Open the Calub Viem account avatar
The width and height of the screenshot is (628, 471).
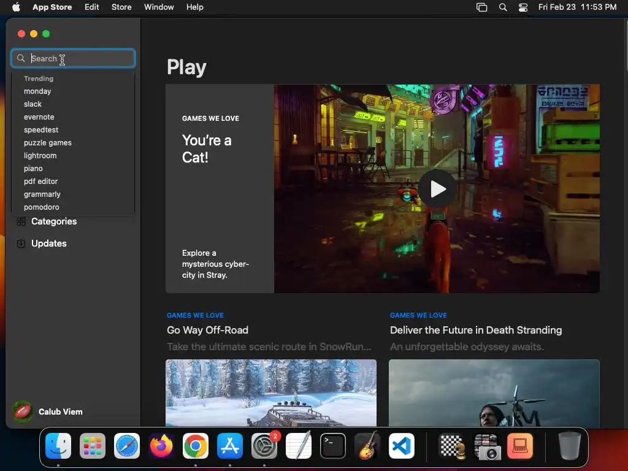point(23,412)
